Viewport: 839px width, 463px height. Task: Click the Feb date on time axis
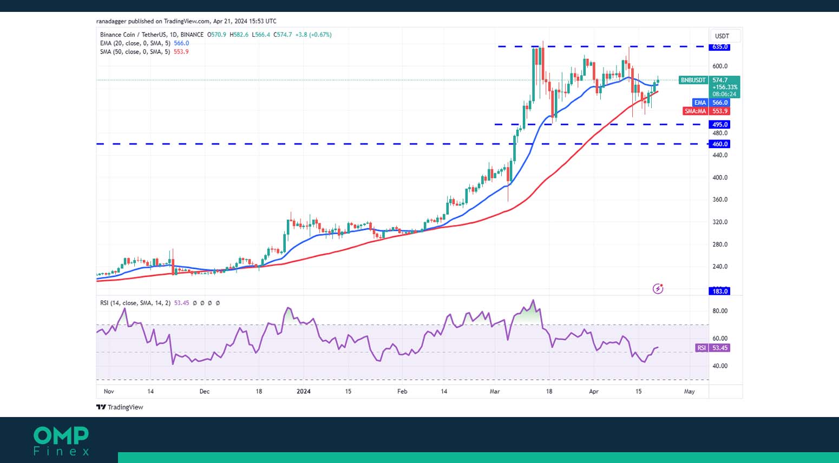coord(402,392)
